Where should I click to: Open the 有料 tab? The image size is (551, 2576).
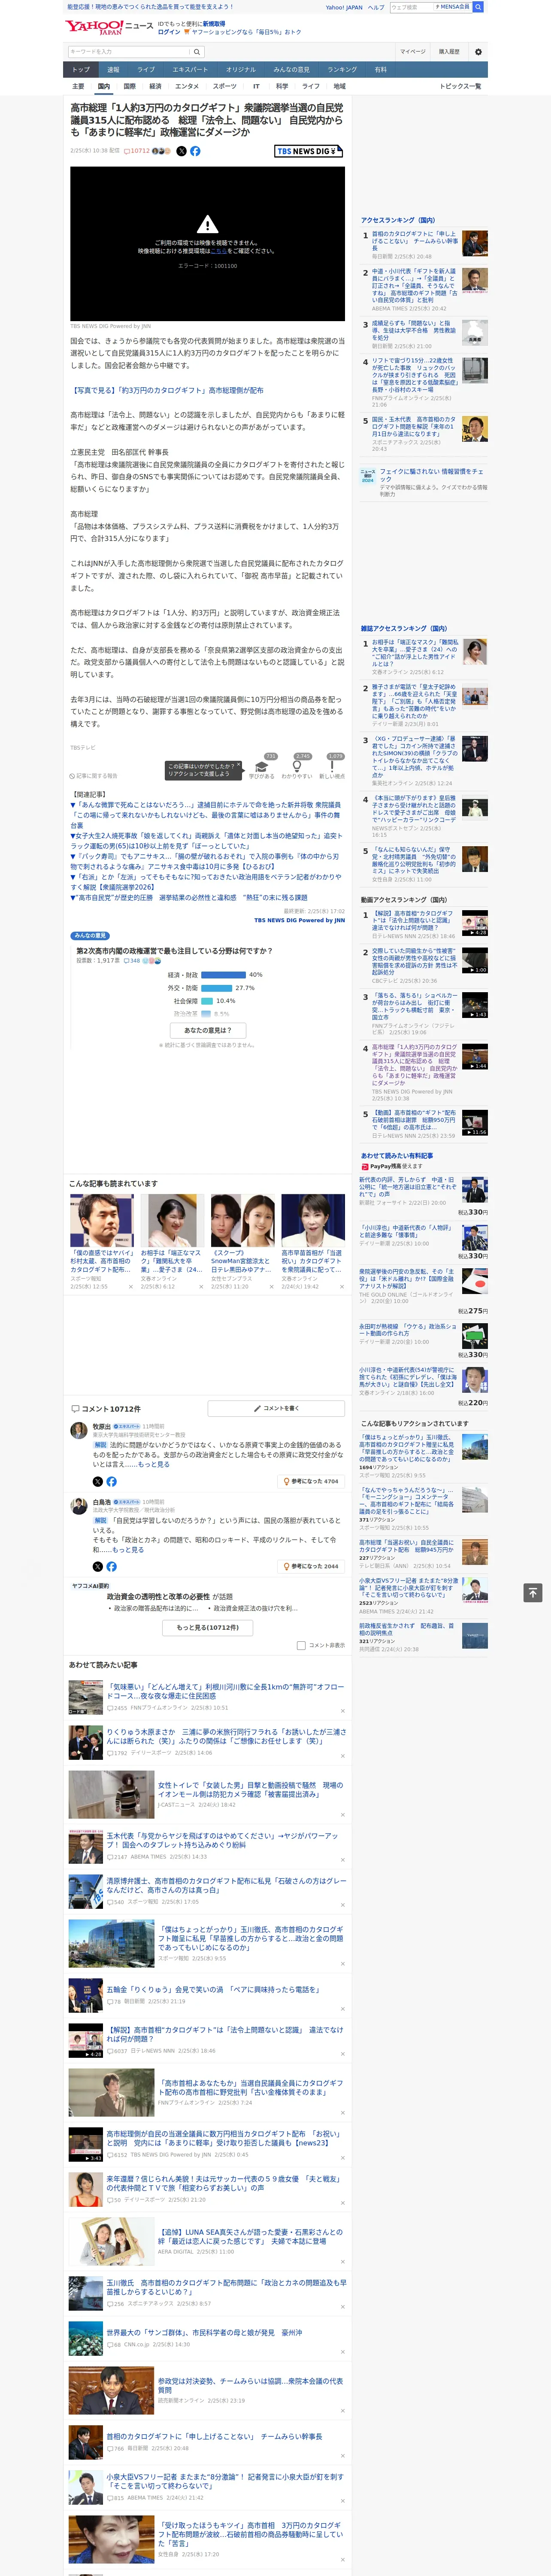click(x=380, y=70)
